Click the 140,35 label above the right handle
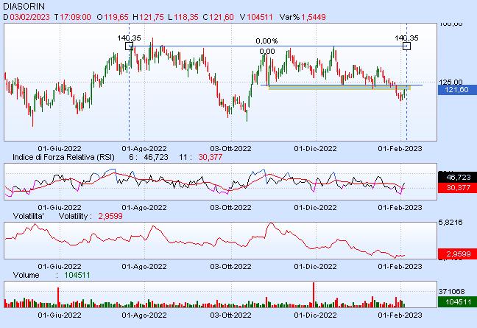The width and height of the screenshot is (477, 328). [407, 38]
